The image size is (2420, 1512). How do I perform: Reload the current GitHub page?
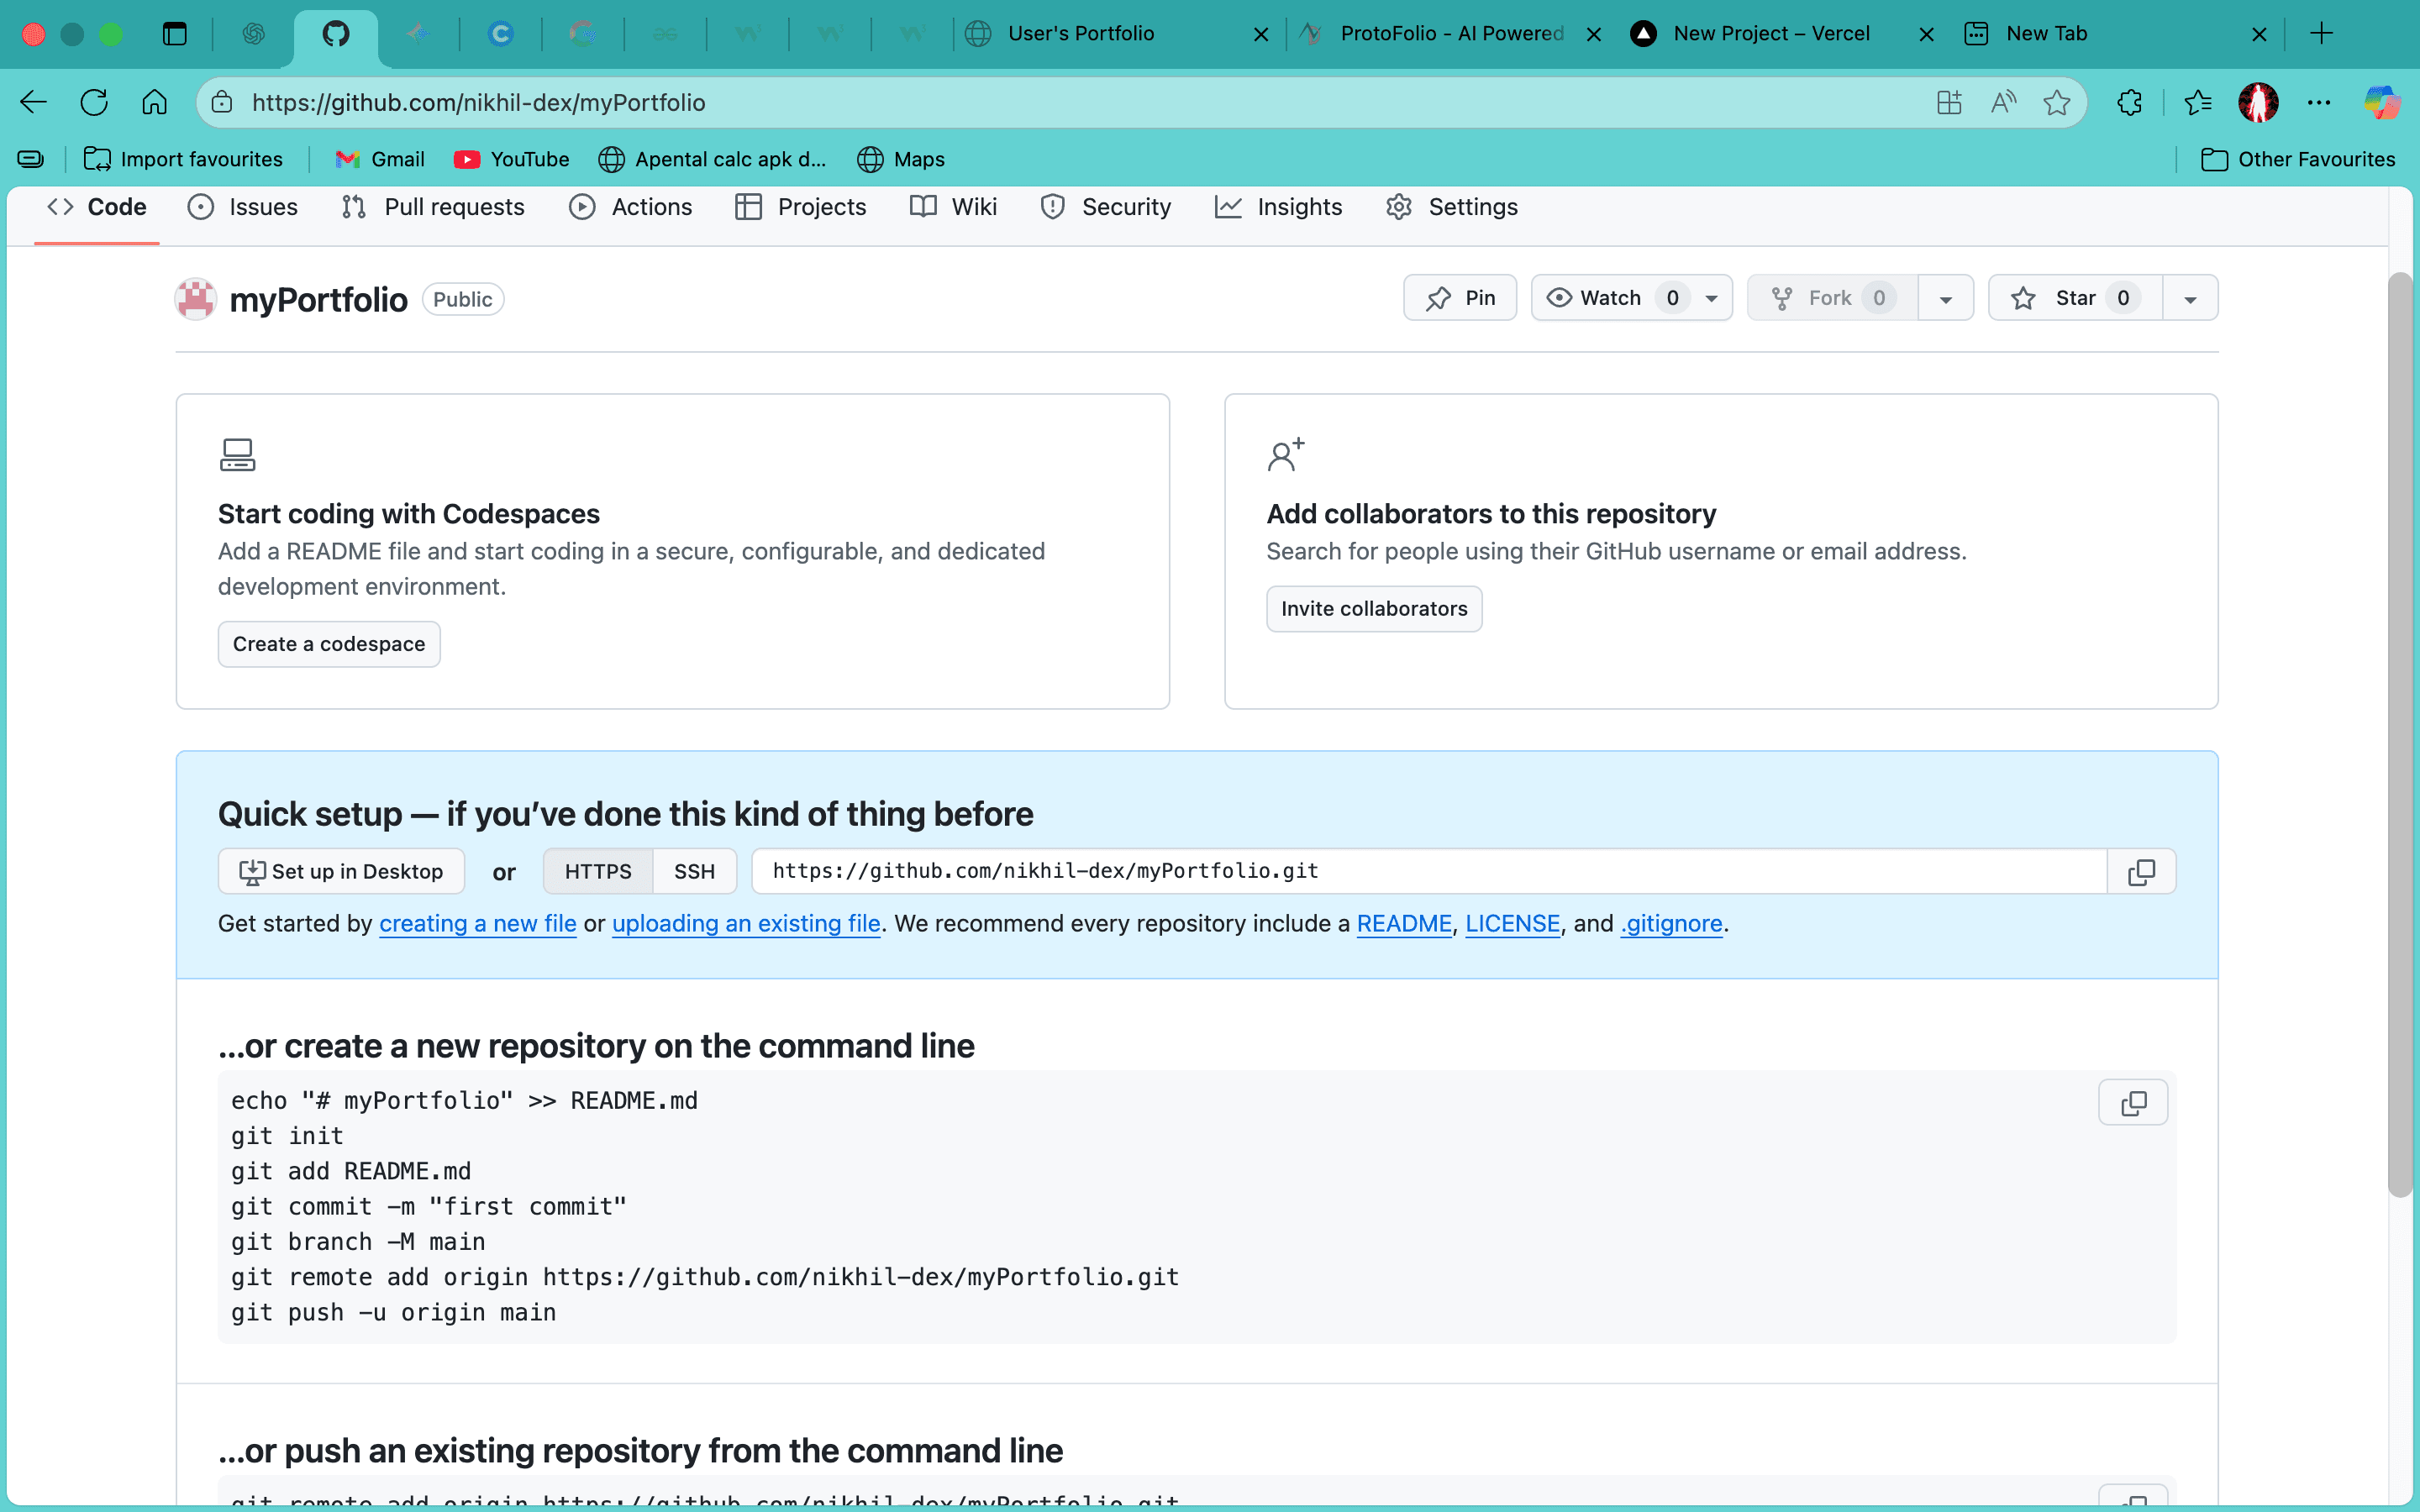tap(94, 102)
